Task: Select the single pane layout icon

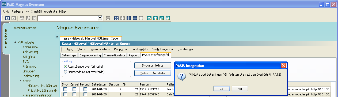Action: click(x=141, y=18)
